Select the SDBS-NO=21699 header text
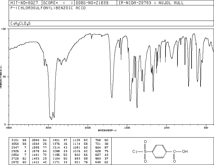The image size is (214, 165). pyautogui.click(x=92, y=3)
